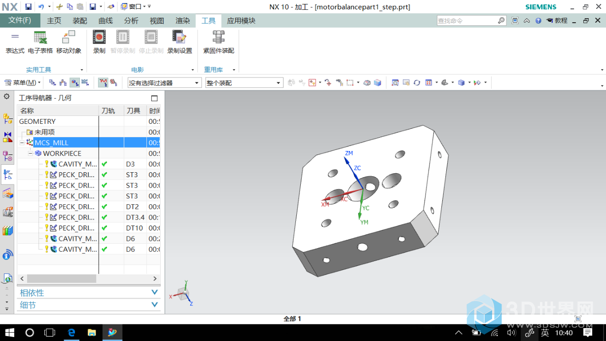Select the GEOMETRY root row

click(89, 121)
